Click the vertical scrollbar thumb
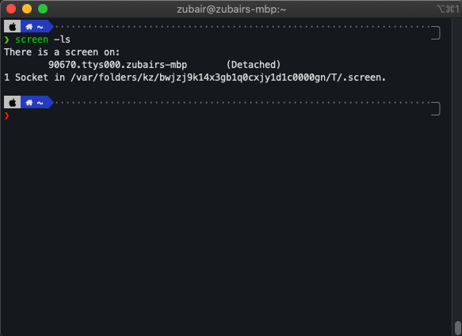 [457, 328]
